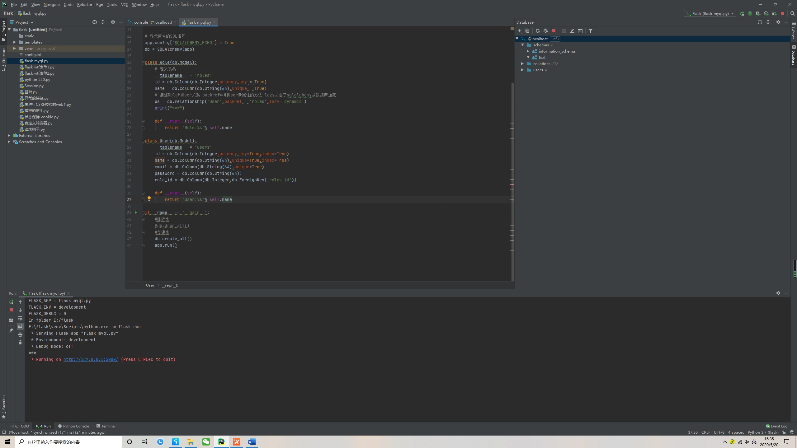Expand the users folder in Database tree
Viewport: 797px width, 448px height.
click(x=522, y=70)
